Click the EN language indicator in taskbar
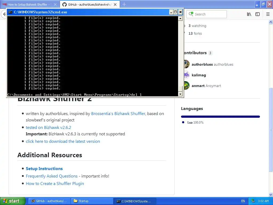The image size is (273, 205). pyautogui.click(x=243, y=201)
